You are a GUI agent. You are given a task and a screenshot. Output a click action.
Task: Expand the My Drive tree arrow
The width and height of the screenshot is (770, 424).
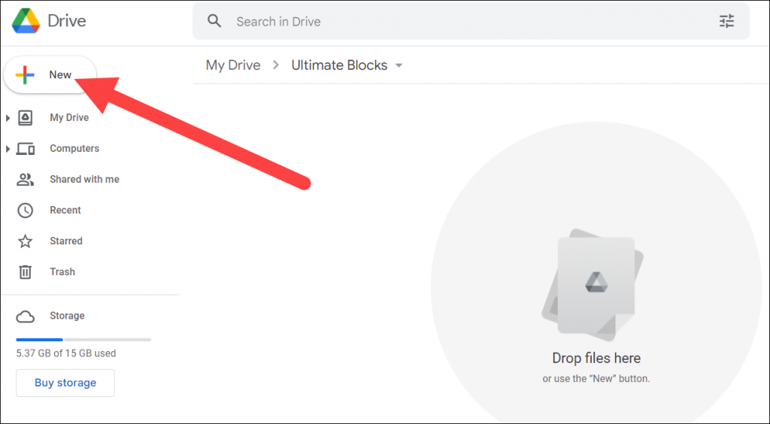[8, 118]
